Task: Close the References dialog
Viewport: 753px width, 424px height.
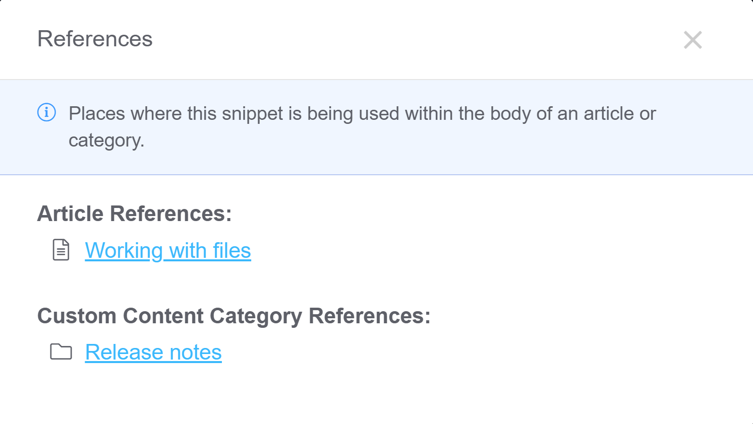Action: (x=692, y=40)
